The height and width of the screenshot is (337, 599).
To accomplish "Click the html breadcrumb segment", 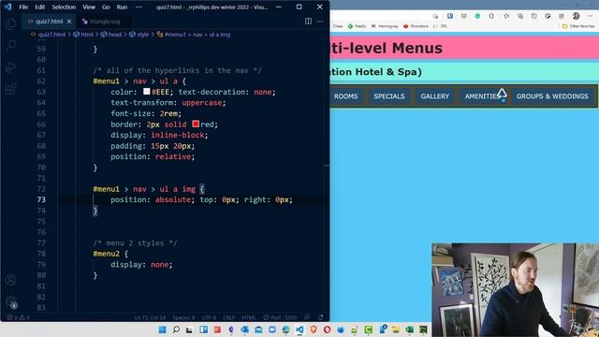I will coord(83,35).
